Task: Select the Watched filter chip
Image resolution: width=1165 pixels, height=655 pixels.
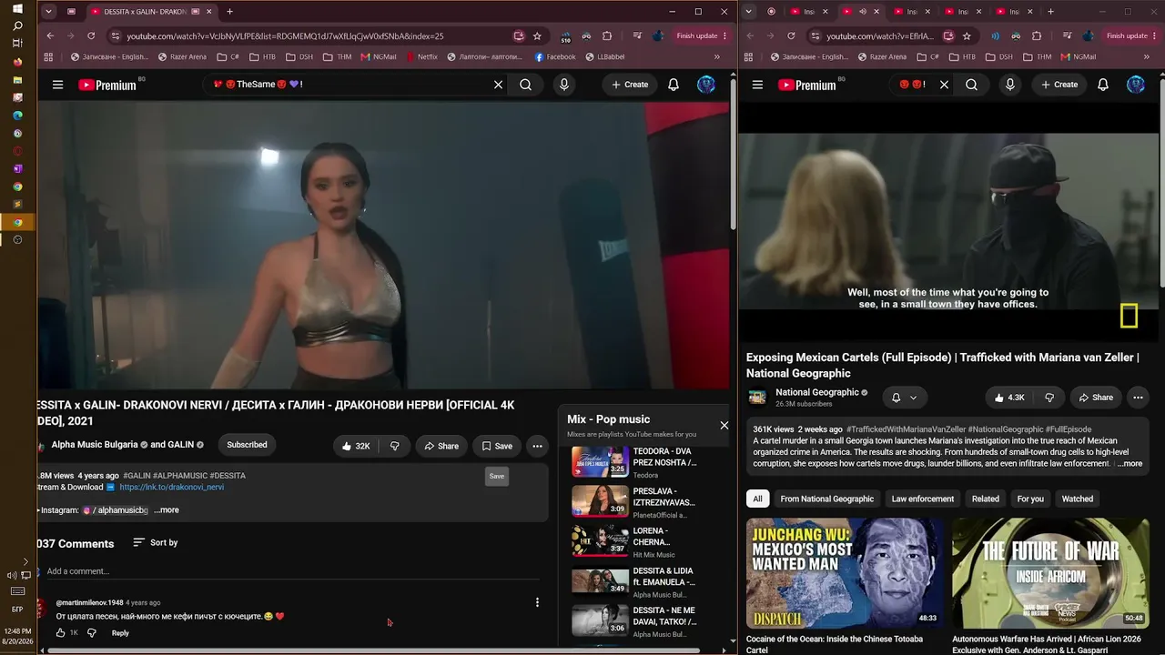Action: click(x=1078, y=499)
